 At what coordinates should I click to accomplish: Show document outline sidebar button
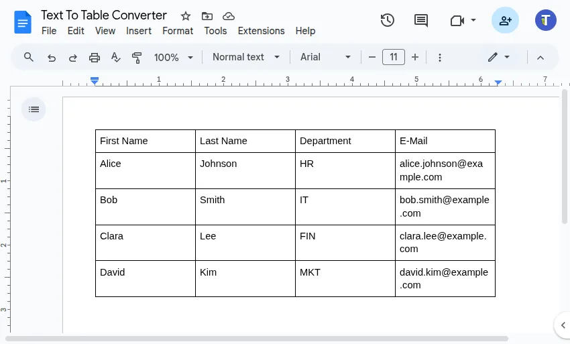[34, 109]
